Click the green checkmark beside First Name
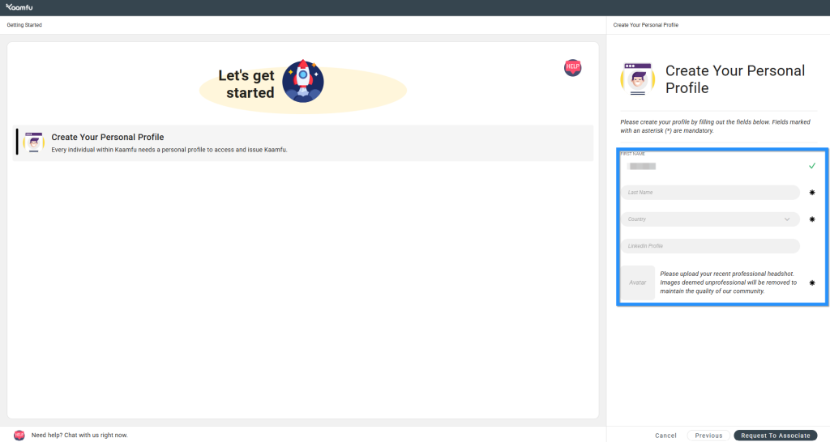 811,166
